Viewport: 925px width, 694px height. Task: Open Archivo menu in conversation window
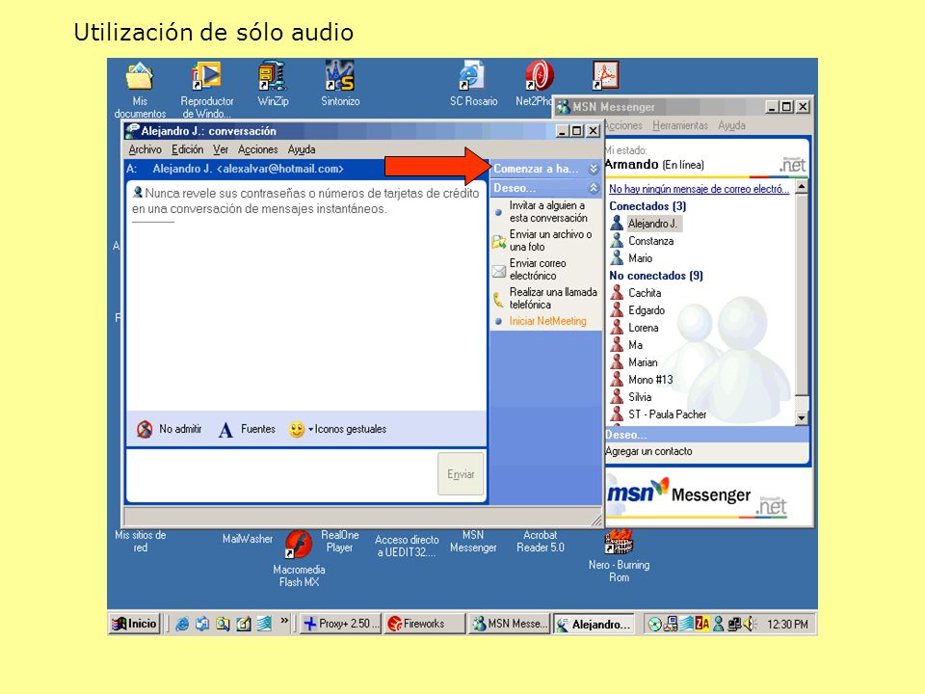(145, 150)
